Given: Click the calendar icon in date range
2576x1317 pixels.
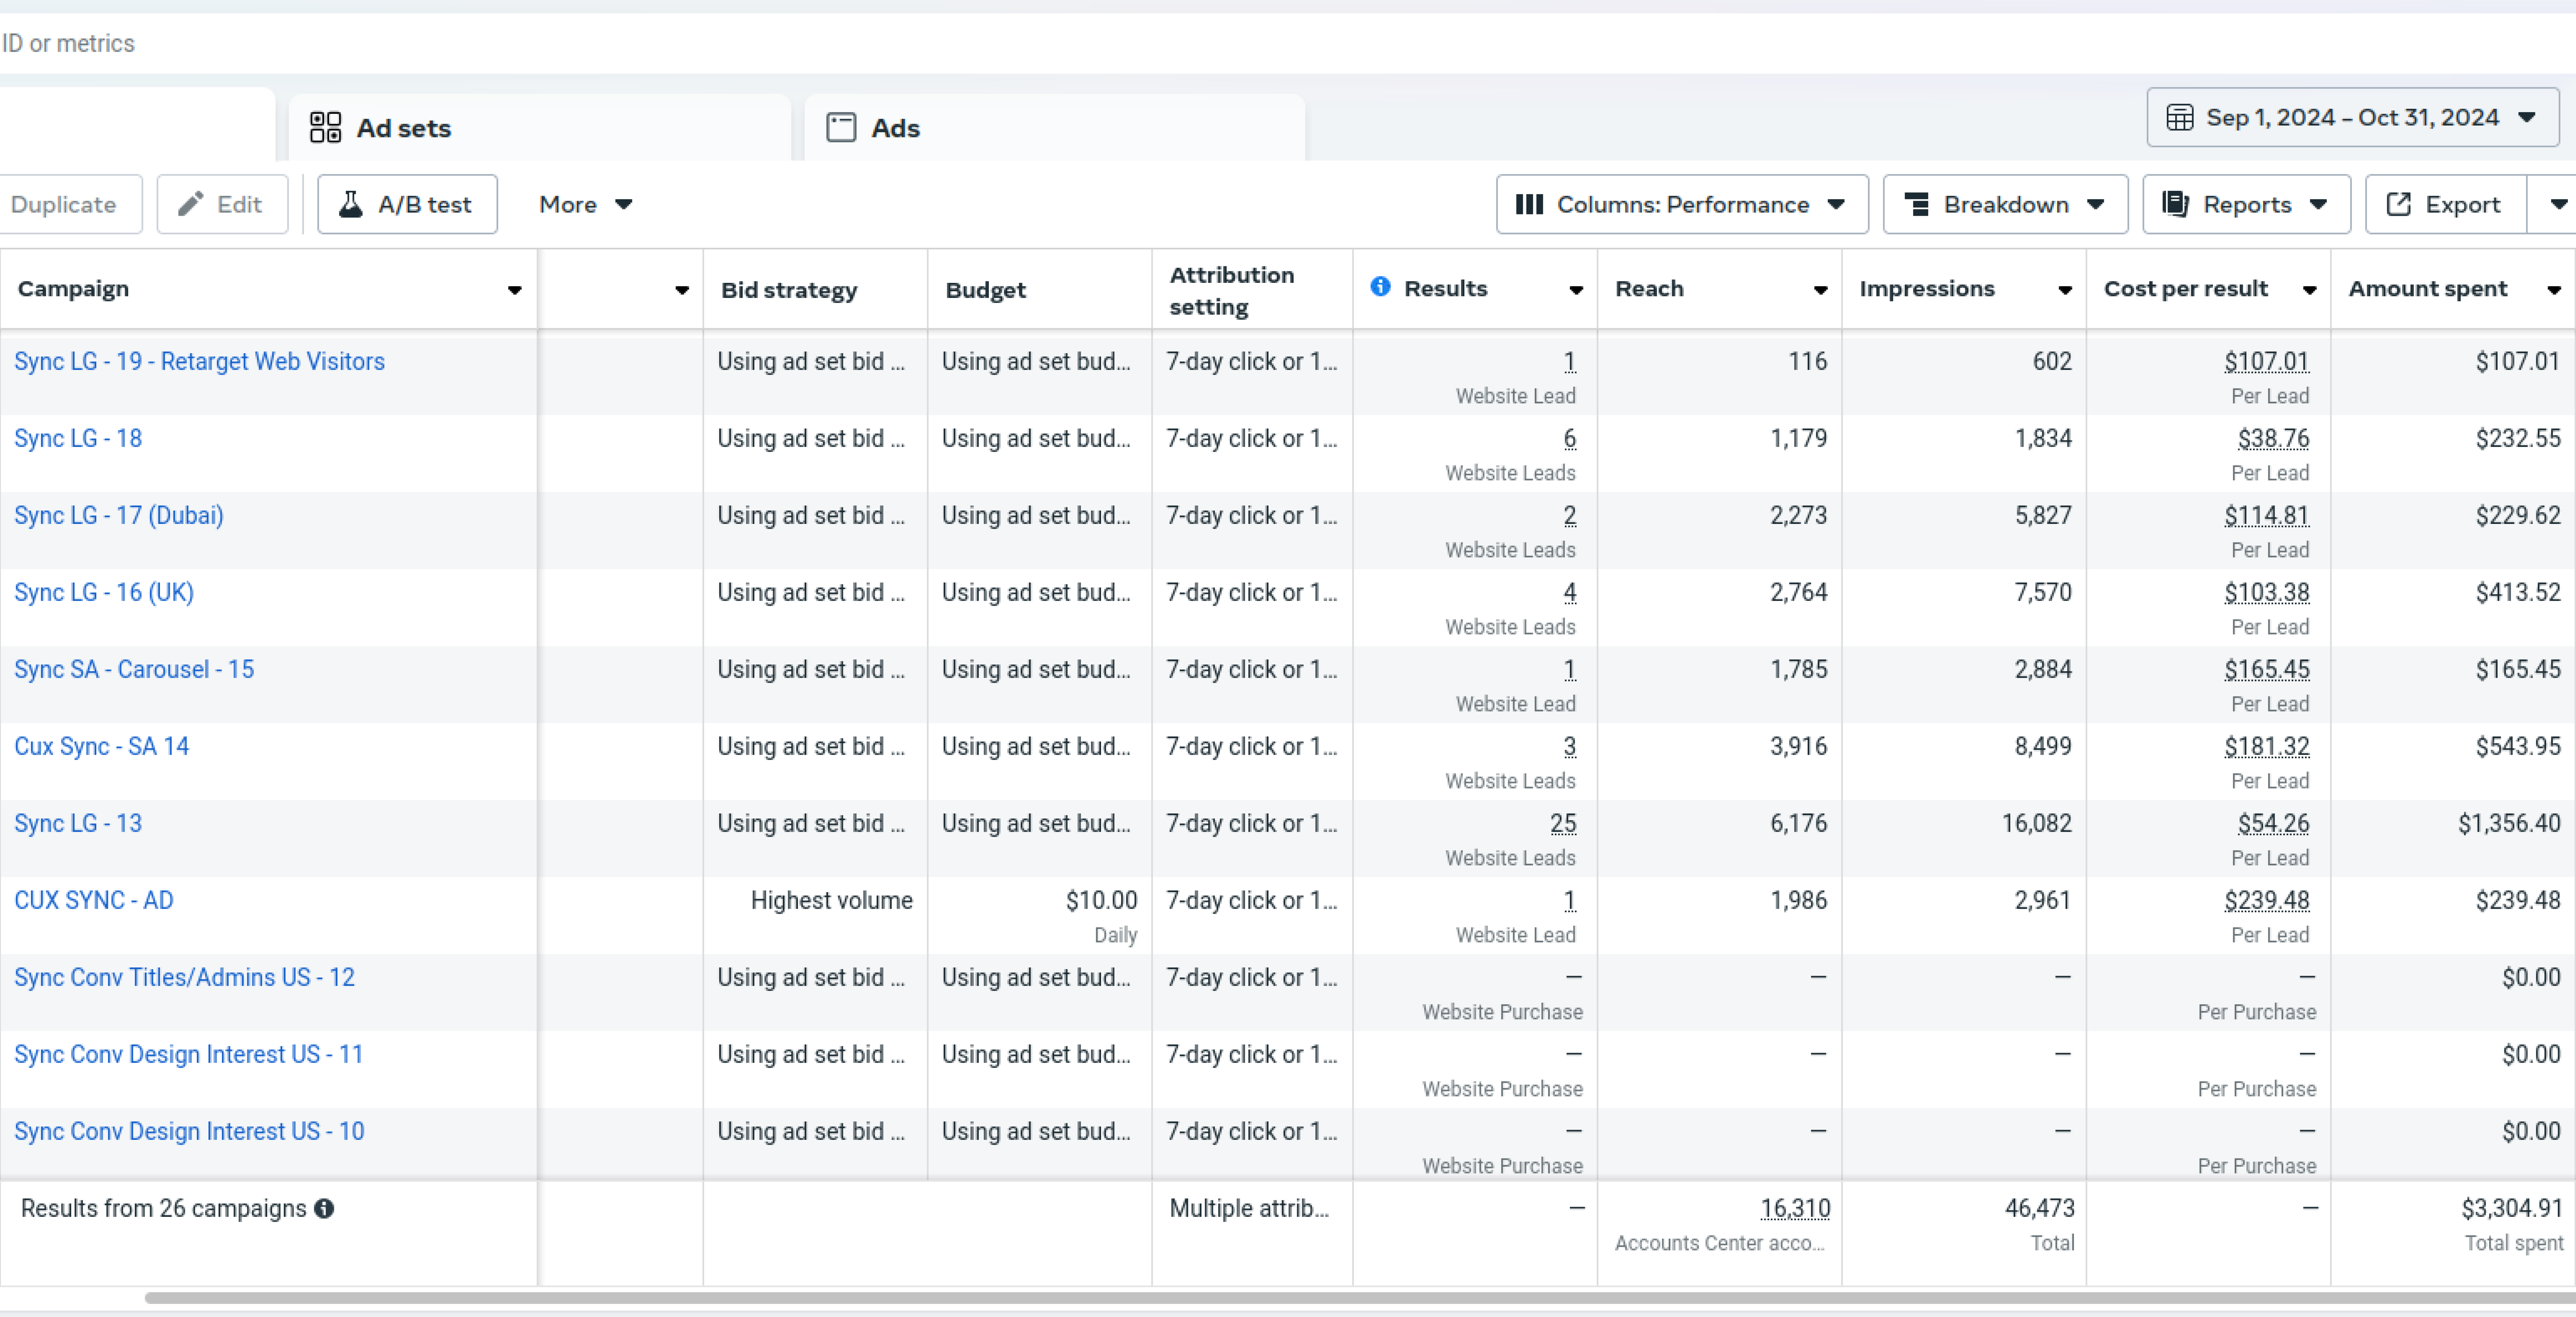Looking at the screenshot, I should [2179, 118].
